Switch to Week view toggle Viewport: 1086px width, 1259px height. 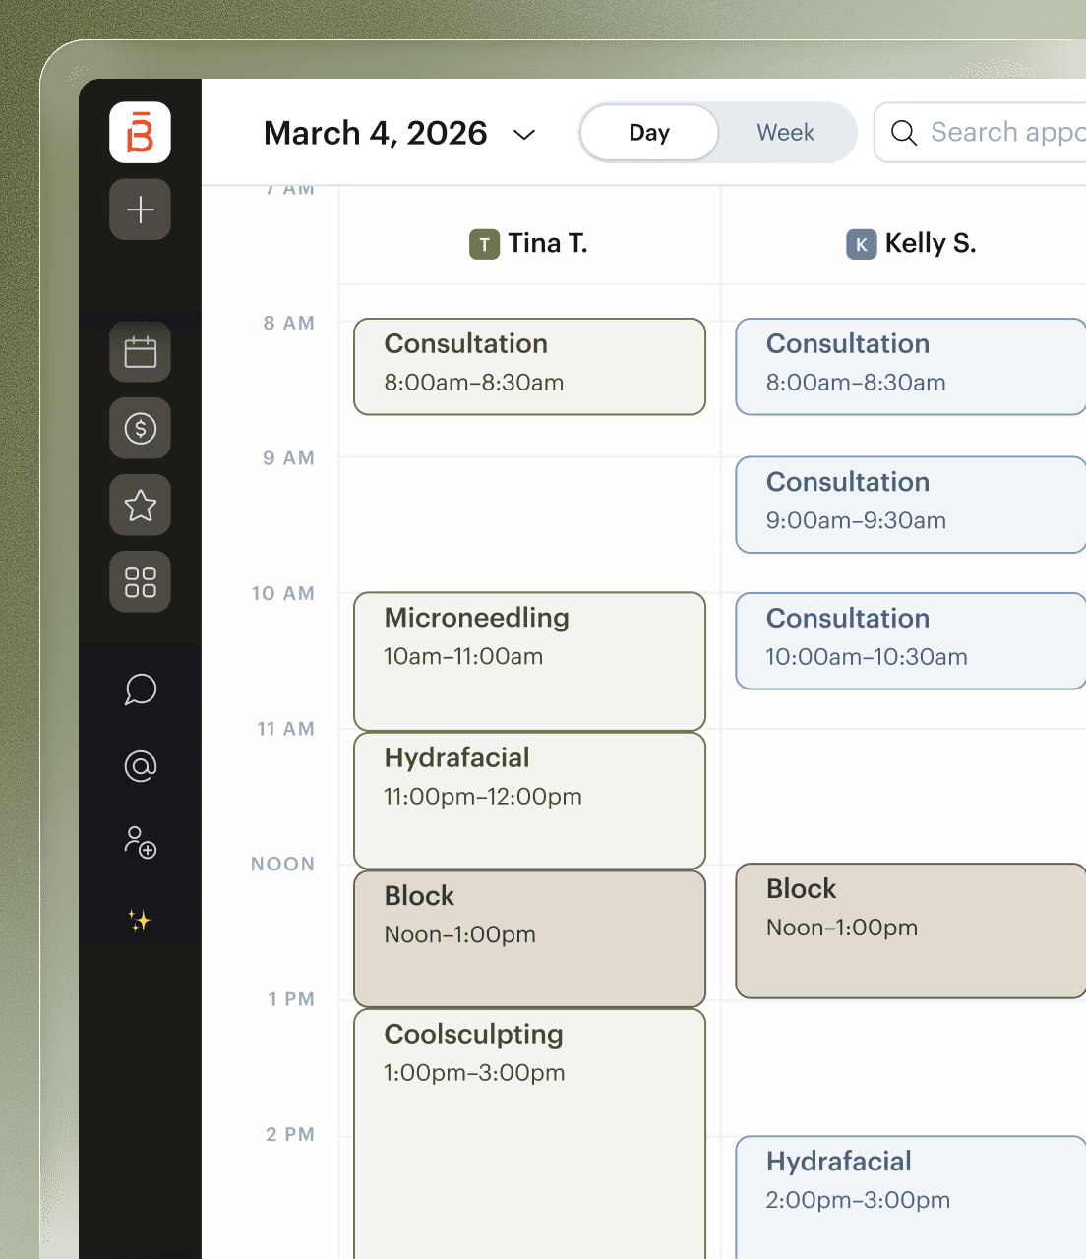[x=785, y=133]
